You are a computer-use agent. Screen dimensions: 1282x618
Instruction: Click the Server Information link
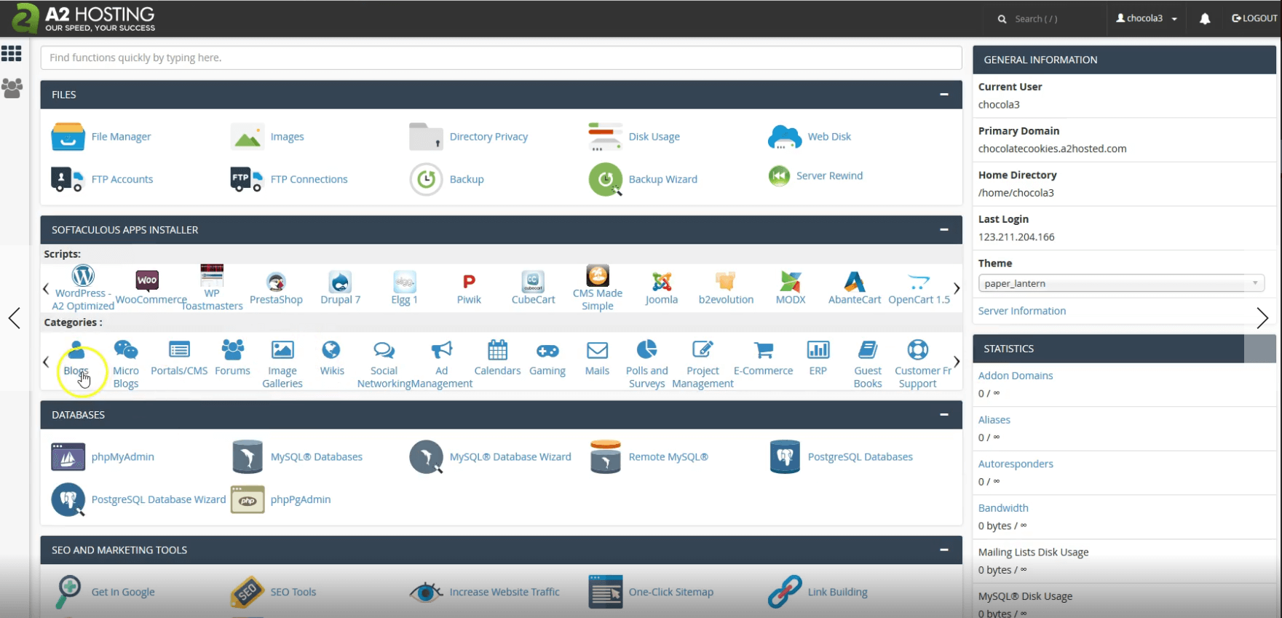(1021, 311)
